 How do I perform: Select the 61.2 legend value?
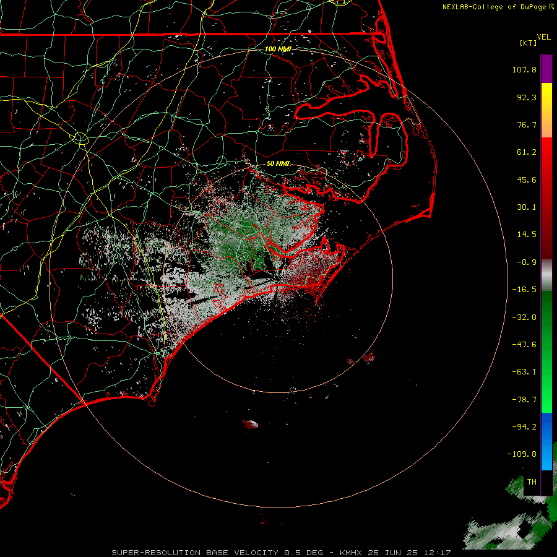click(x=527, y=152)
